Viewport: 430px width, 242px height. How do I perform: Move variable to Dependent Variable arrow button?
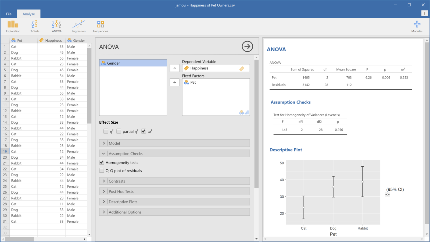point(174,68)
